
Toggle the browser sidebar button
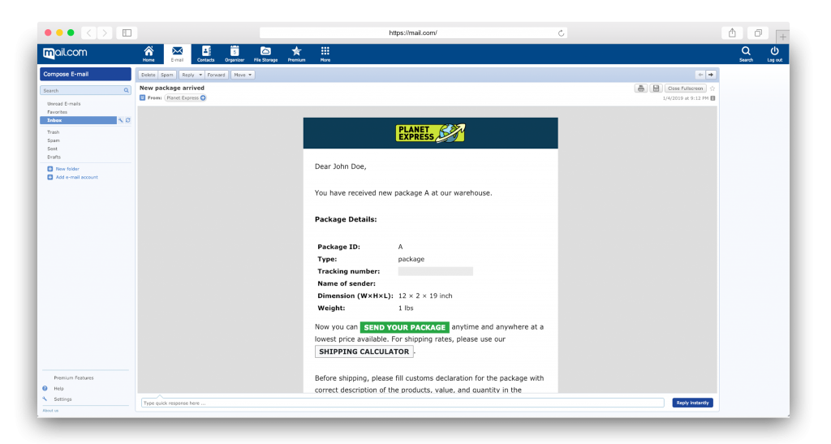coord(127,32)
